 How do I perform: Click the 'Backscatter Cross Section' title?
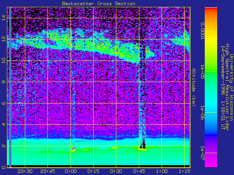tap(99, 4)
